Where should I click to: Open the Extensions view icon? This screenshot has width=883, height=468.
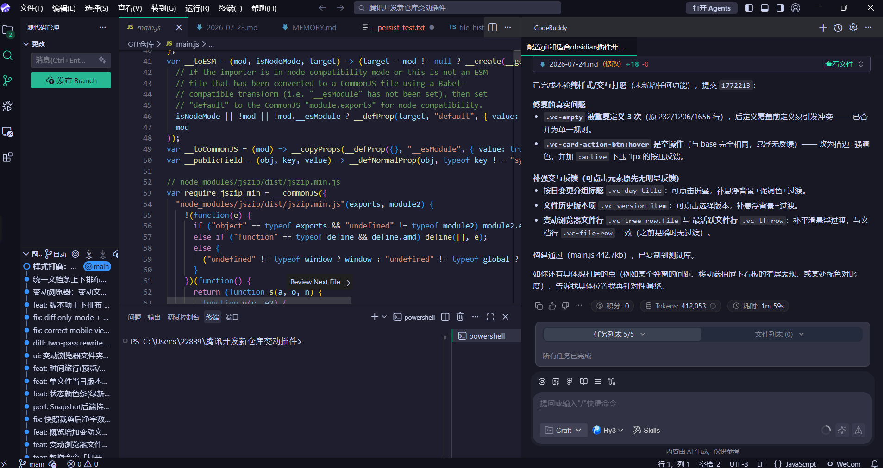tap(7, 157)
